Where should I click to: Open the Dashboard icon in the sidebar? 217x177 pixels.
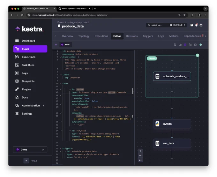click(17, 41)
